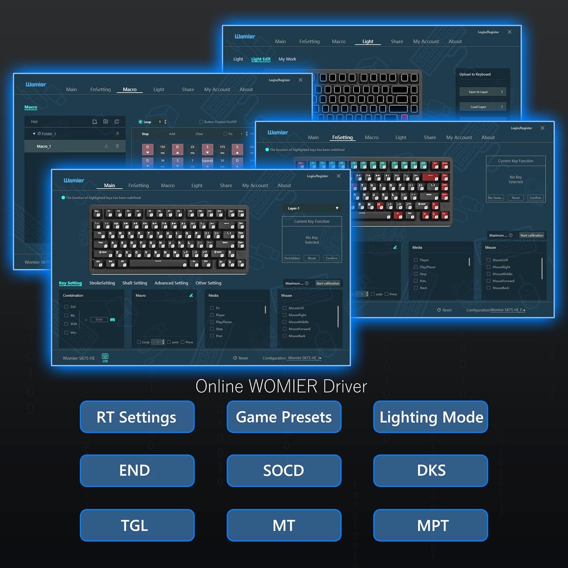Enable Button Control On/Off
568x568 pixels.
(201, 121)
